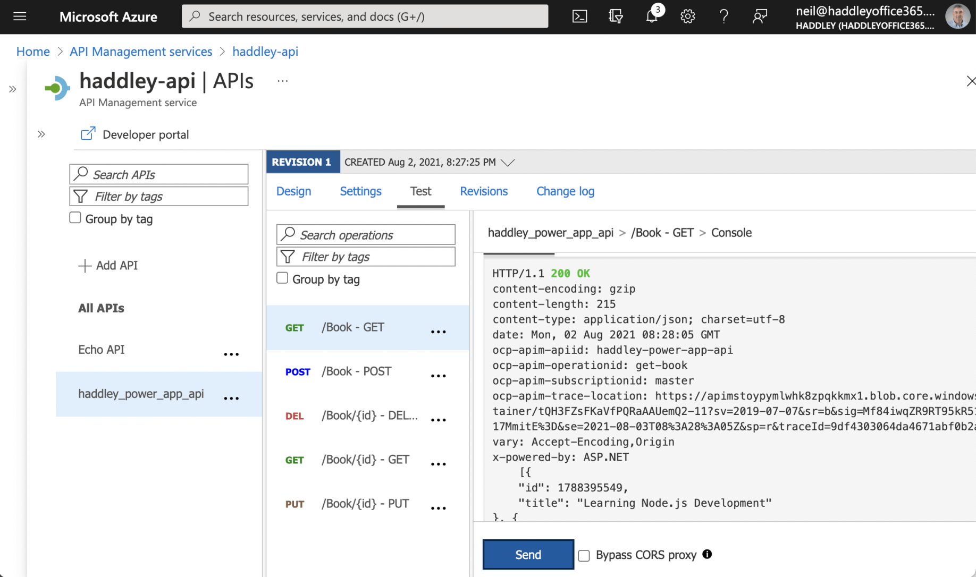Open the notifications bell

tap(652, 16)
